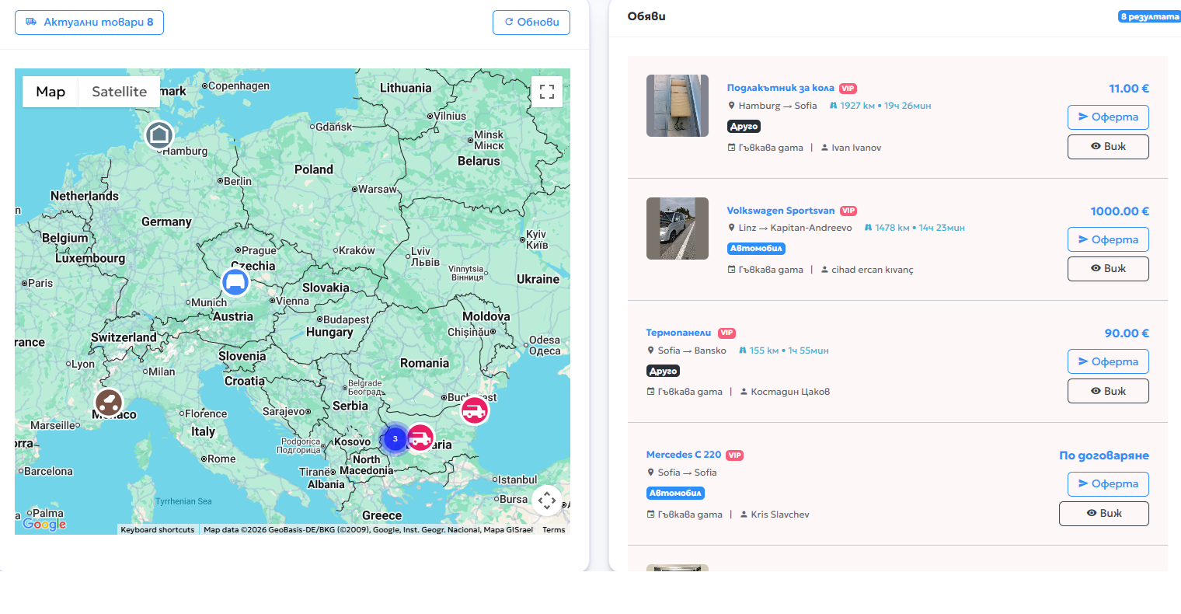Viewport: 1181px width, 614px height.
Task: Open the cluster marker showing 3
Action: [395, 439]
